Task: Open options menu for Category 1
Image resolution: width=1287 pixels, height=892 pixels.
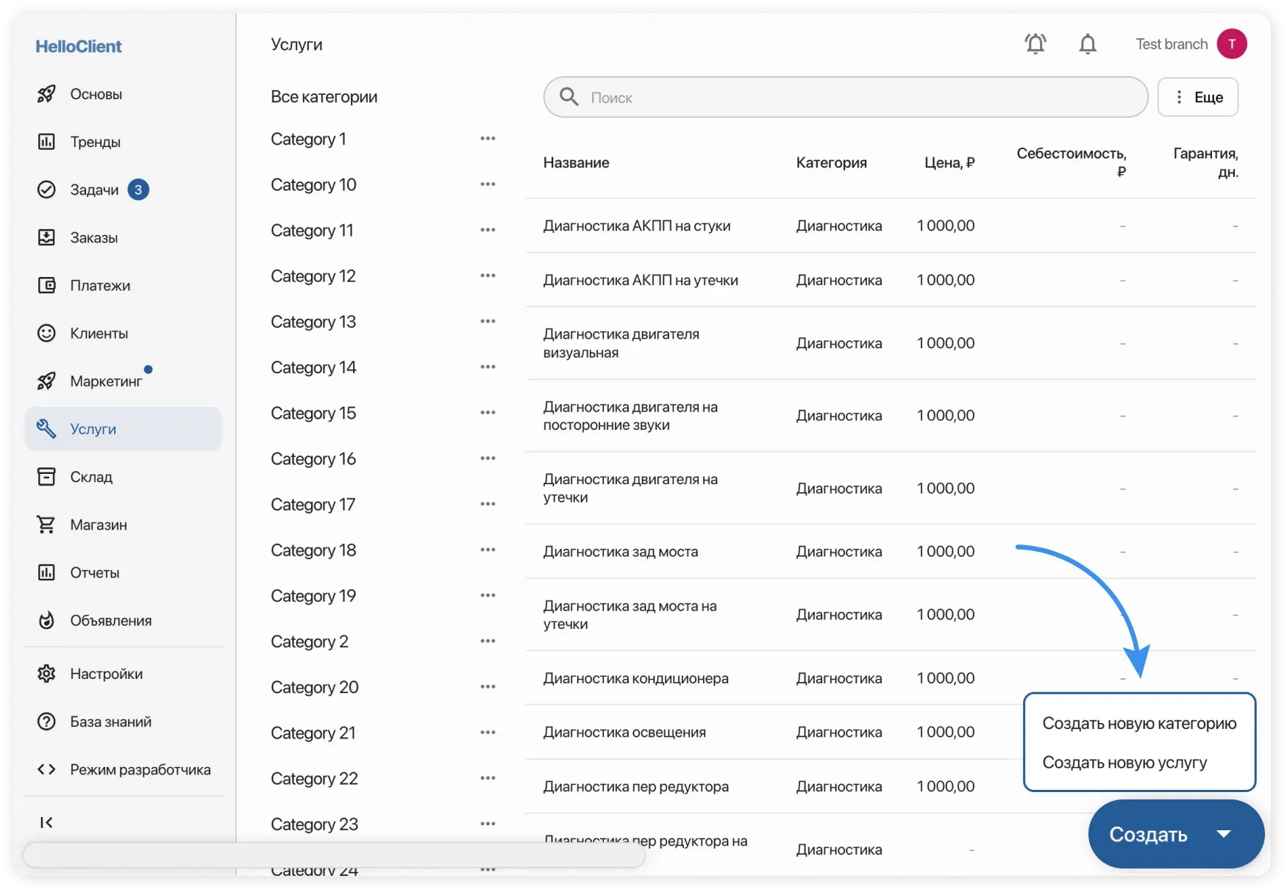Action: [488, 139]
